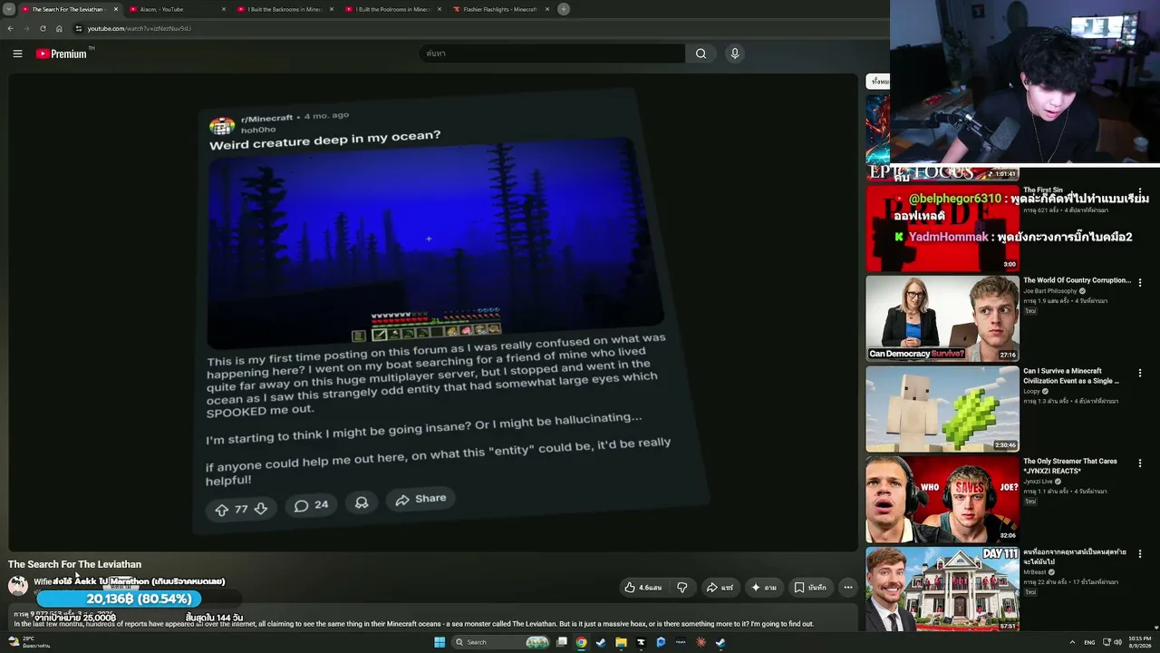Click the YouTube search magnifier button
The width and height of the screenshot is (1160, 653).
tap(701, 54)
